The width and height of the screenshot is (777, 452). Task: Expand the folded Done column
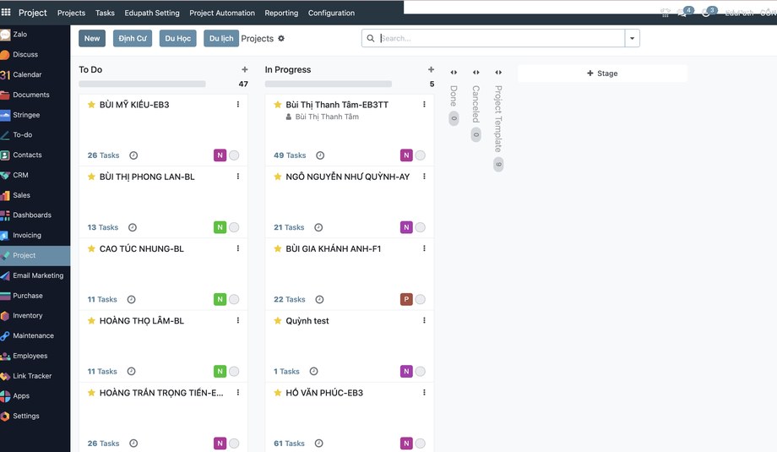[x=454, y=73]
